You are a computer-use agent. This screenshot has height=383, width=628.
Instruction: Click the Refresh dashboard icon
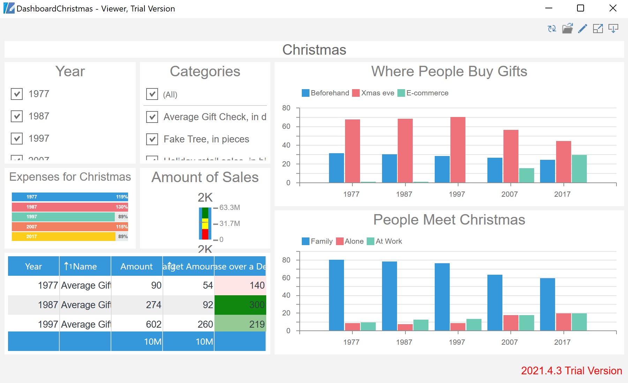552,29
